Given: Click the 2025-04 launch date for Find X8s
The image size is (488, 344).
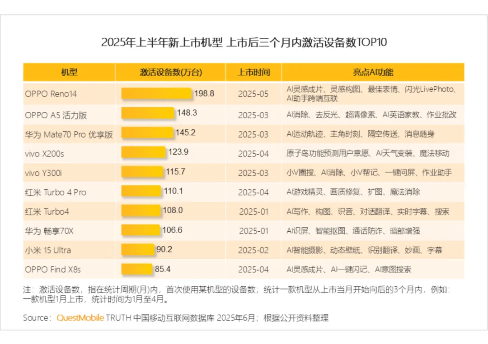Looking at the screenshot, I should [253, 270].
